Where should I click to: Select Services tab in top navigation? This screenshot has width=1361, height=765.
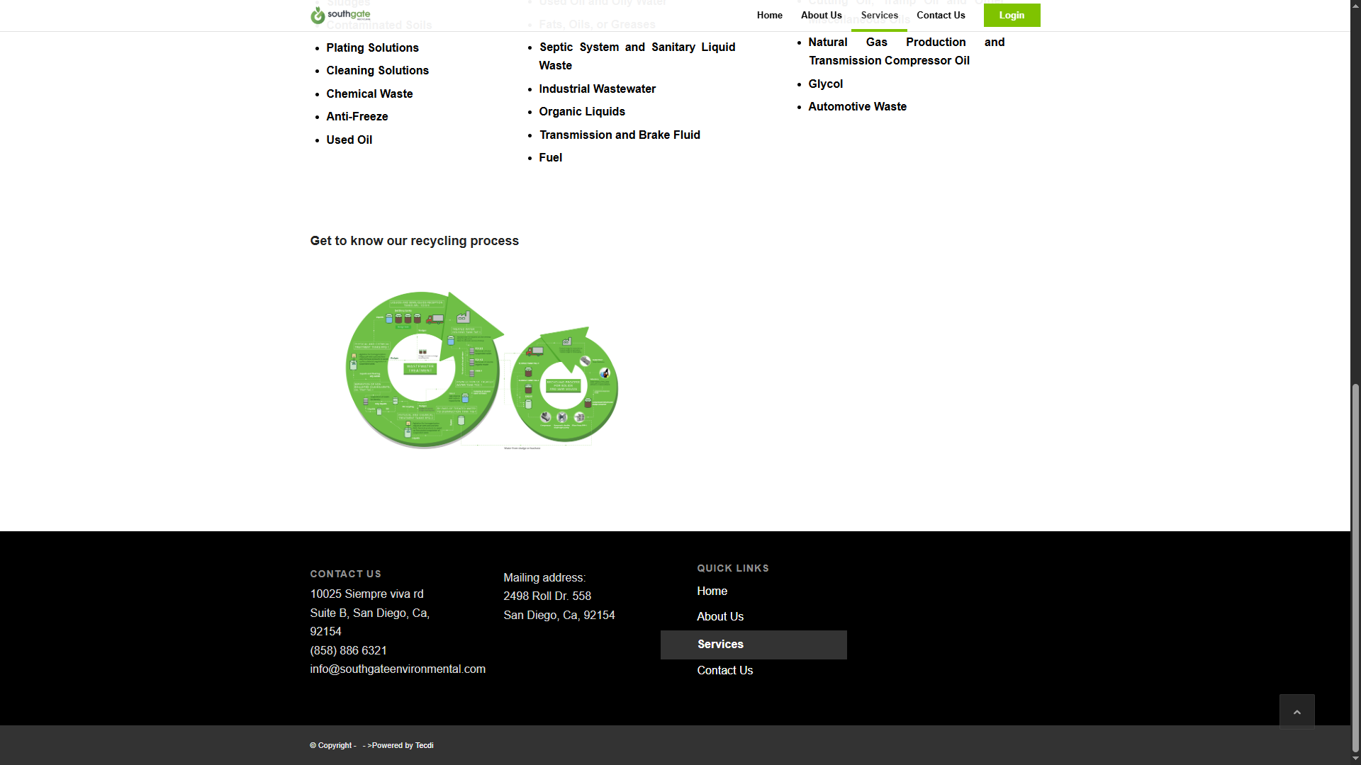879,15
